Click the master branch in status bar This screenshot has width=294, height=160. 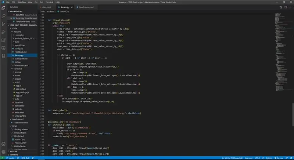pos(10,158)
